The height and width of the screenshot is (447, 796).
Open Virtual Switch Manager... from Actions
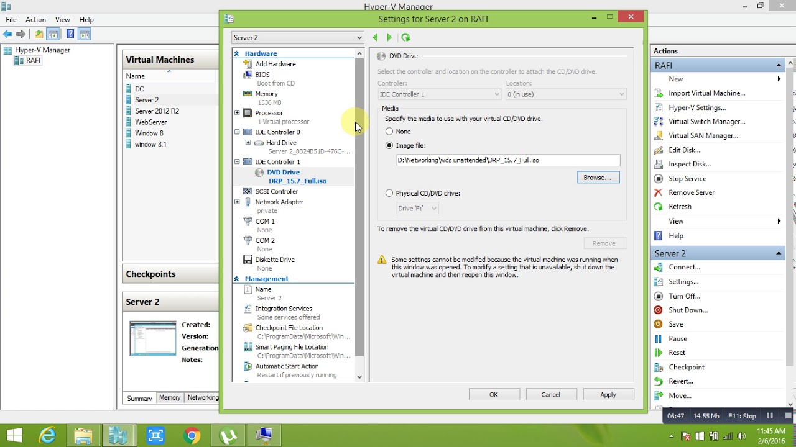click(706, 122)
